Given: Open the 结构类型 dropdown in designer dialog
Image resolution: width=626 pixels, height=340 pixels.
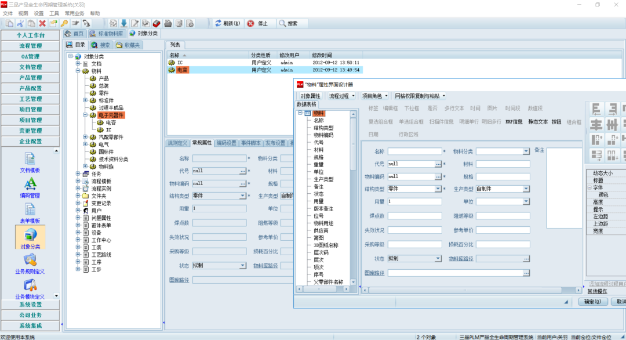Looking at the screenshot, I should (438, 189).
